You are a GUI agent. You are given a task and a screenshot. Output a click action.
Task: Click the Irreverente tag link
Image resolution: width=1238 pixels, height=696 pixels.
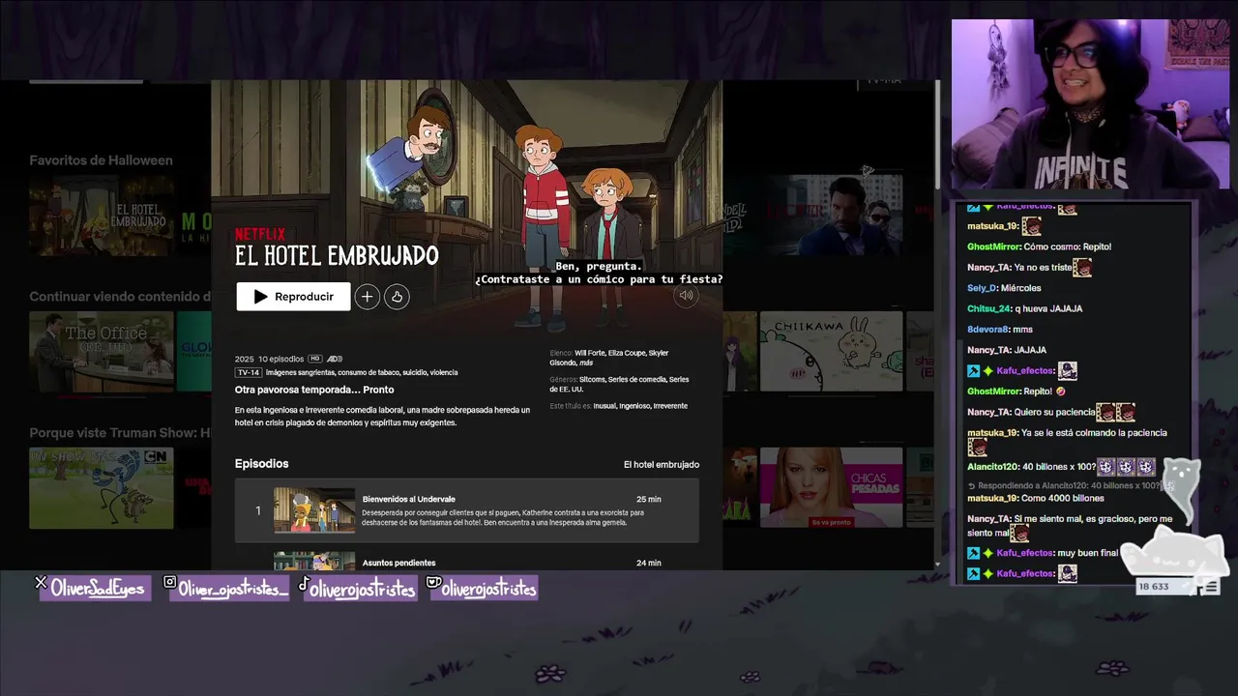670,406
